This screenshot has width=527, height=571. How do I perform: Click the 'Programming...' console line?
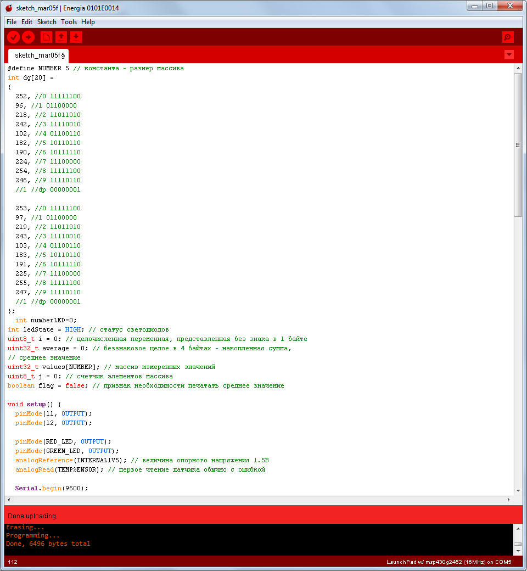coord(32,536)
